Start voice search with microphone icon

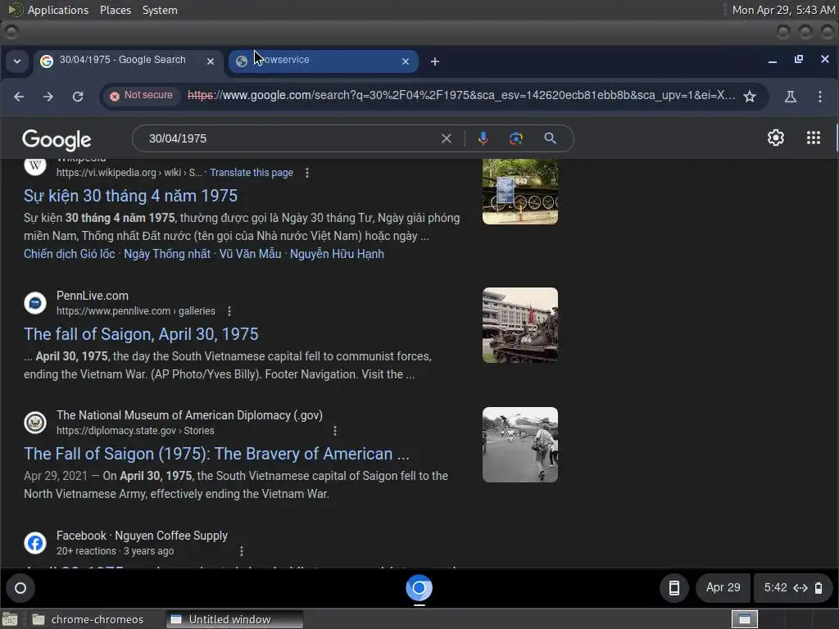point(483,138)
